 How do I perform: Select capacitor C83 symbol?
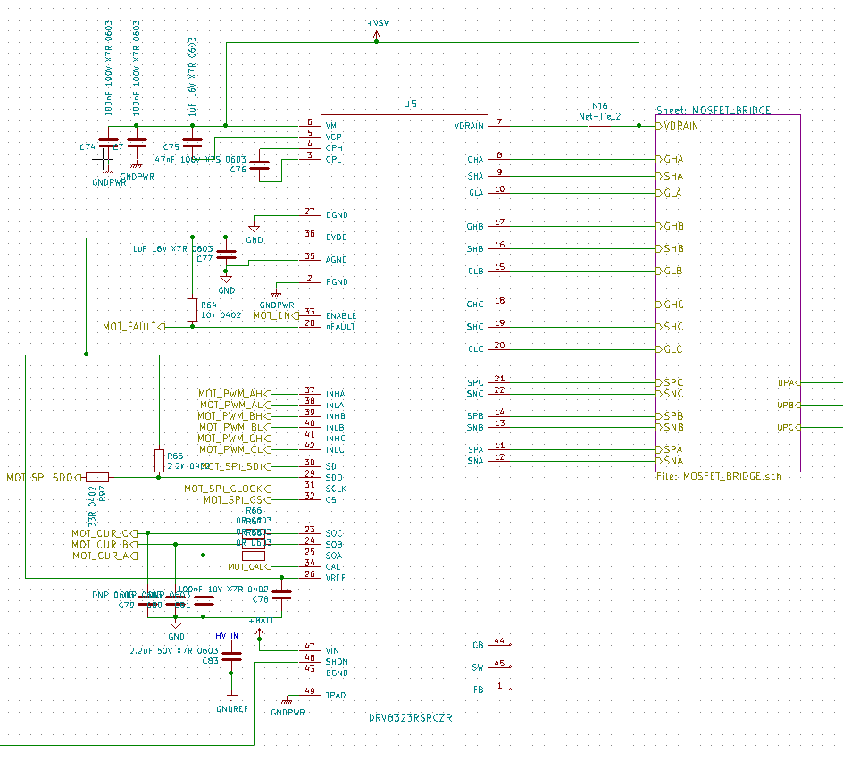click(231, 656)
